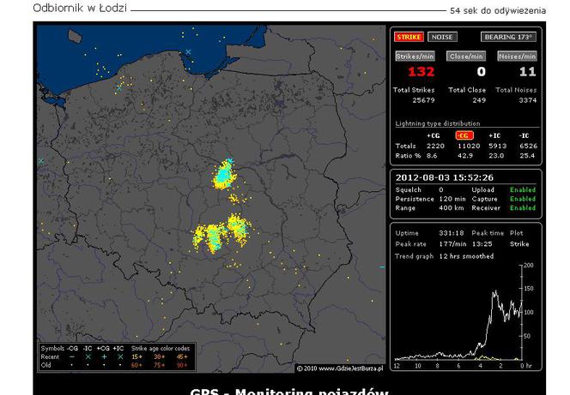Click the cyan dash marker at map's east edge
This screenshot has width=570, height=395.
coord(382,267)
